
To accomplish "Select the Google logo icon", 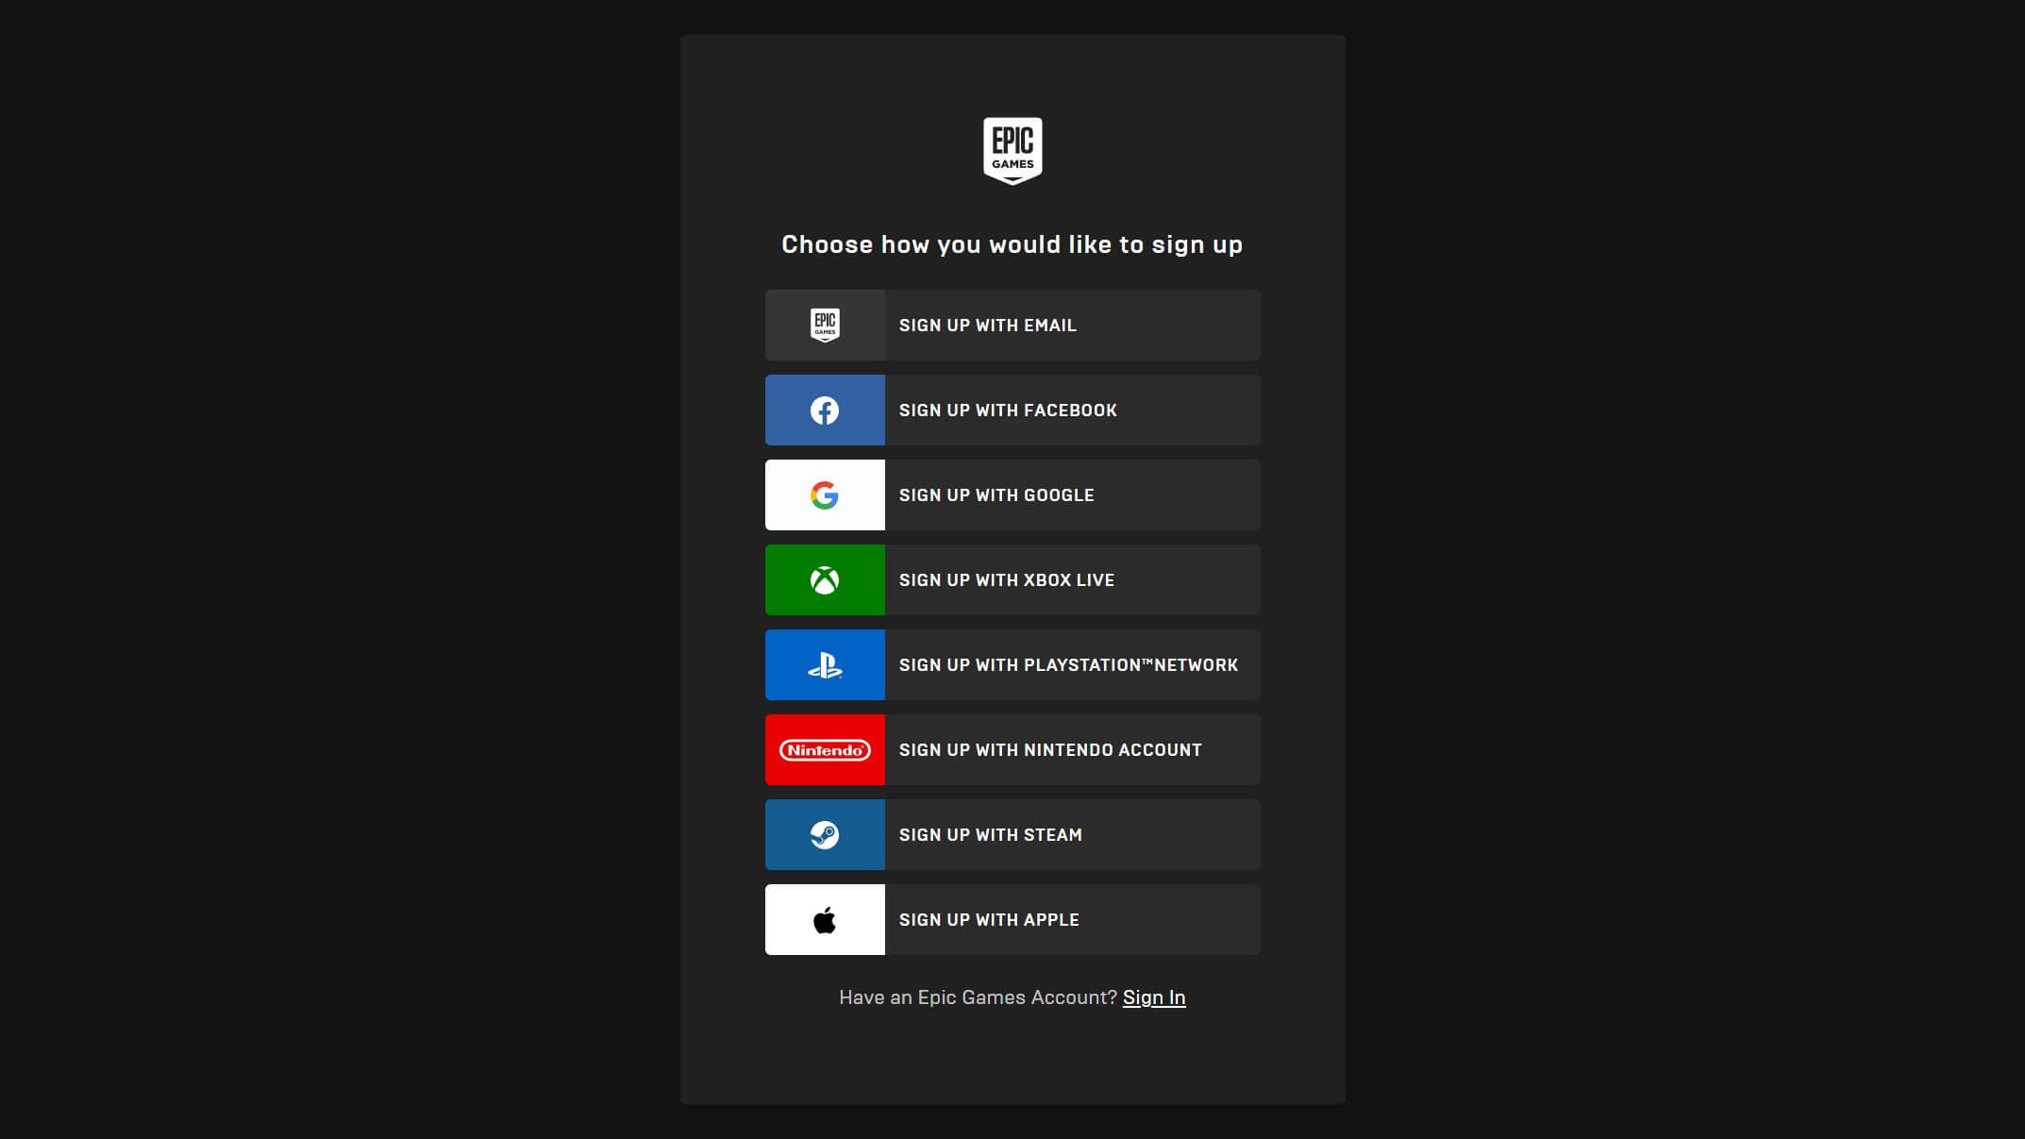I will [824, 494].
